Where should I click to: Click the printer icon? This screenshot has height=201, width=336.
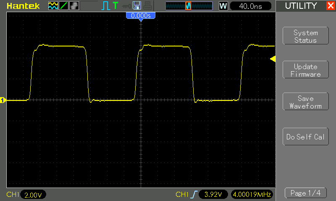[x=148, y=6]
